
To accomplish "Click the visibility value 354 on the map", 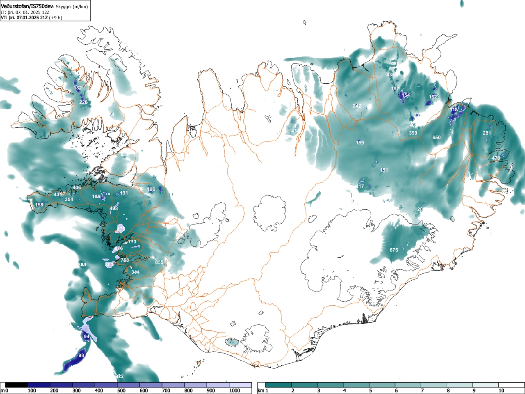I will (x=69, y=200).
